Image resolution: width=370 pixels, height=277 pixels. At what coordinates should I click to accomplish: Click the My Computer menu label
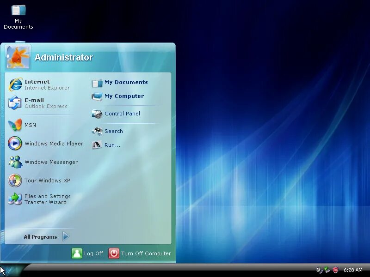pos(124,96)
